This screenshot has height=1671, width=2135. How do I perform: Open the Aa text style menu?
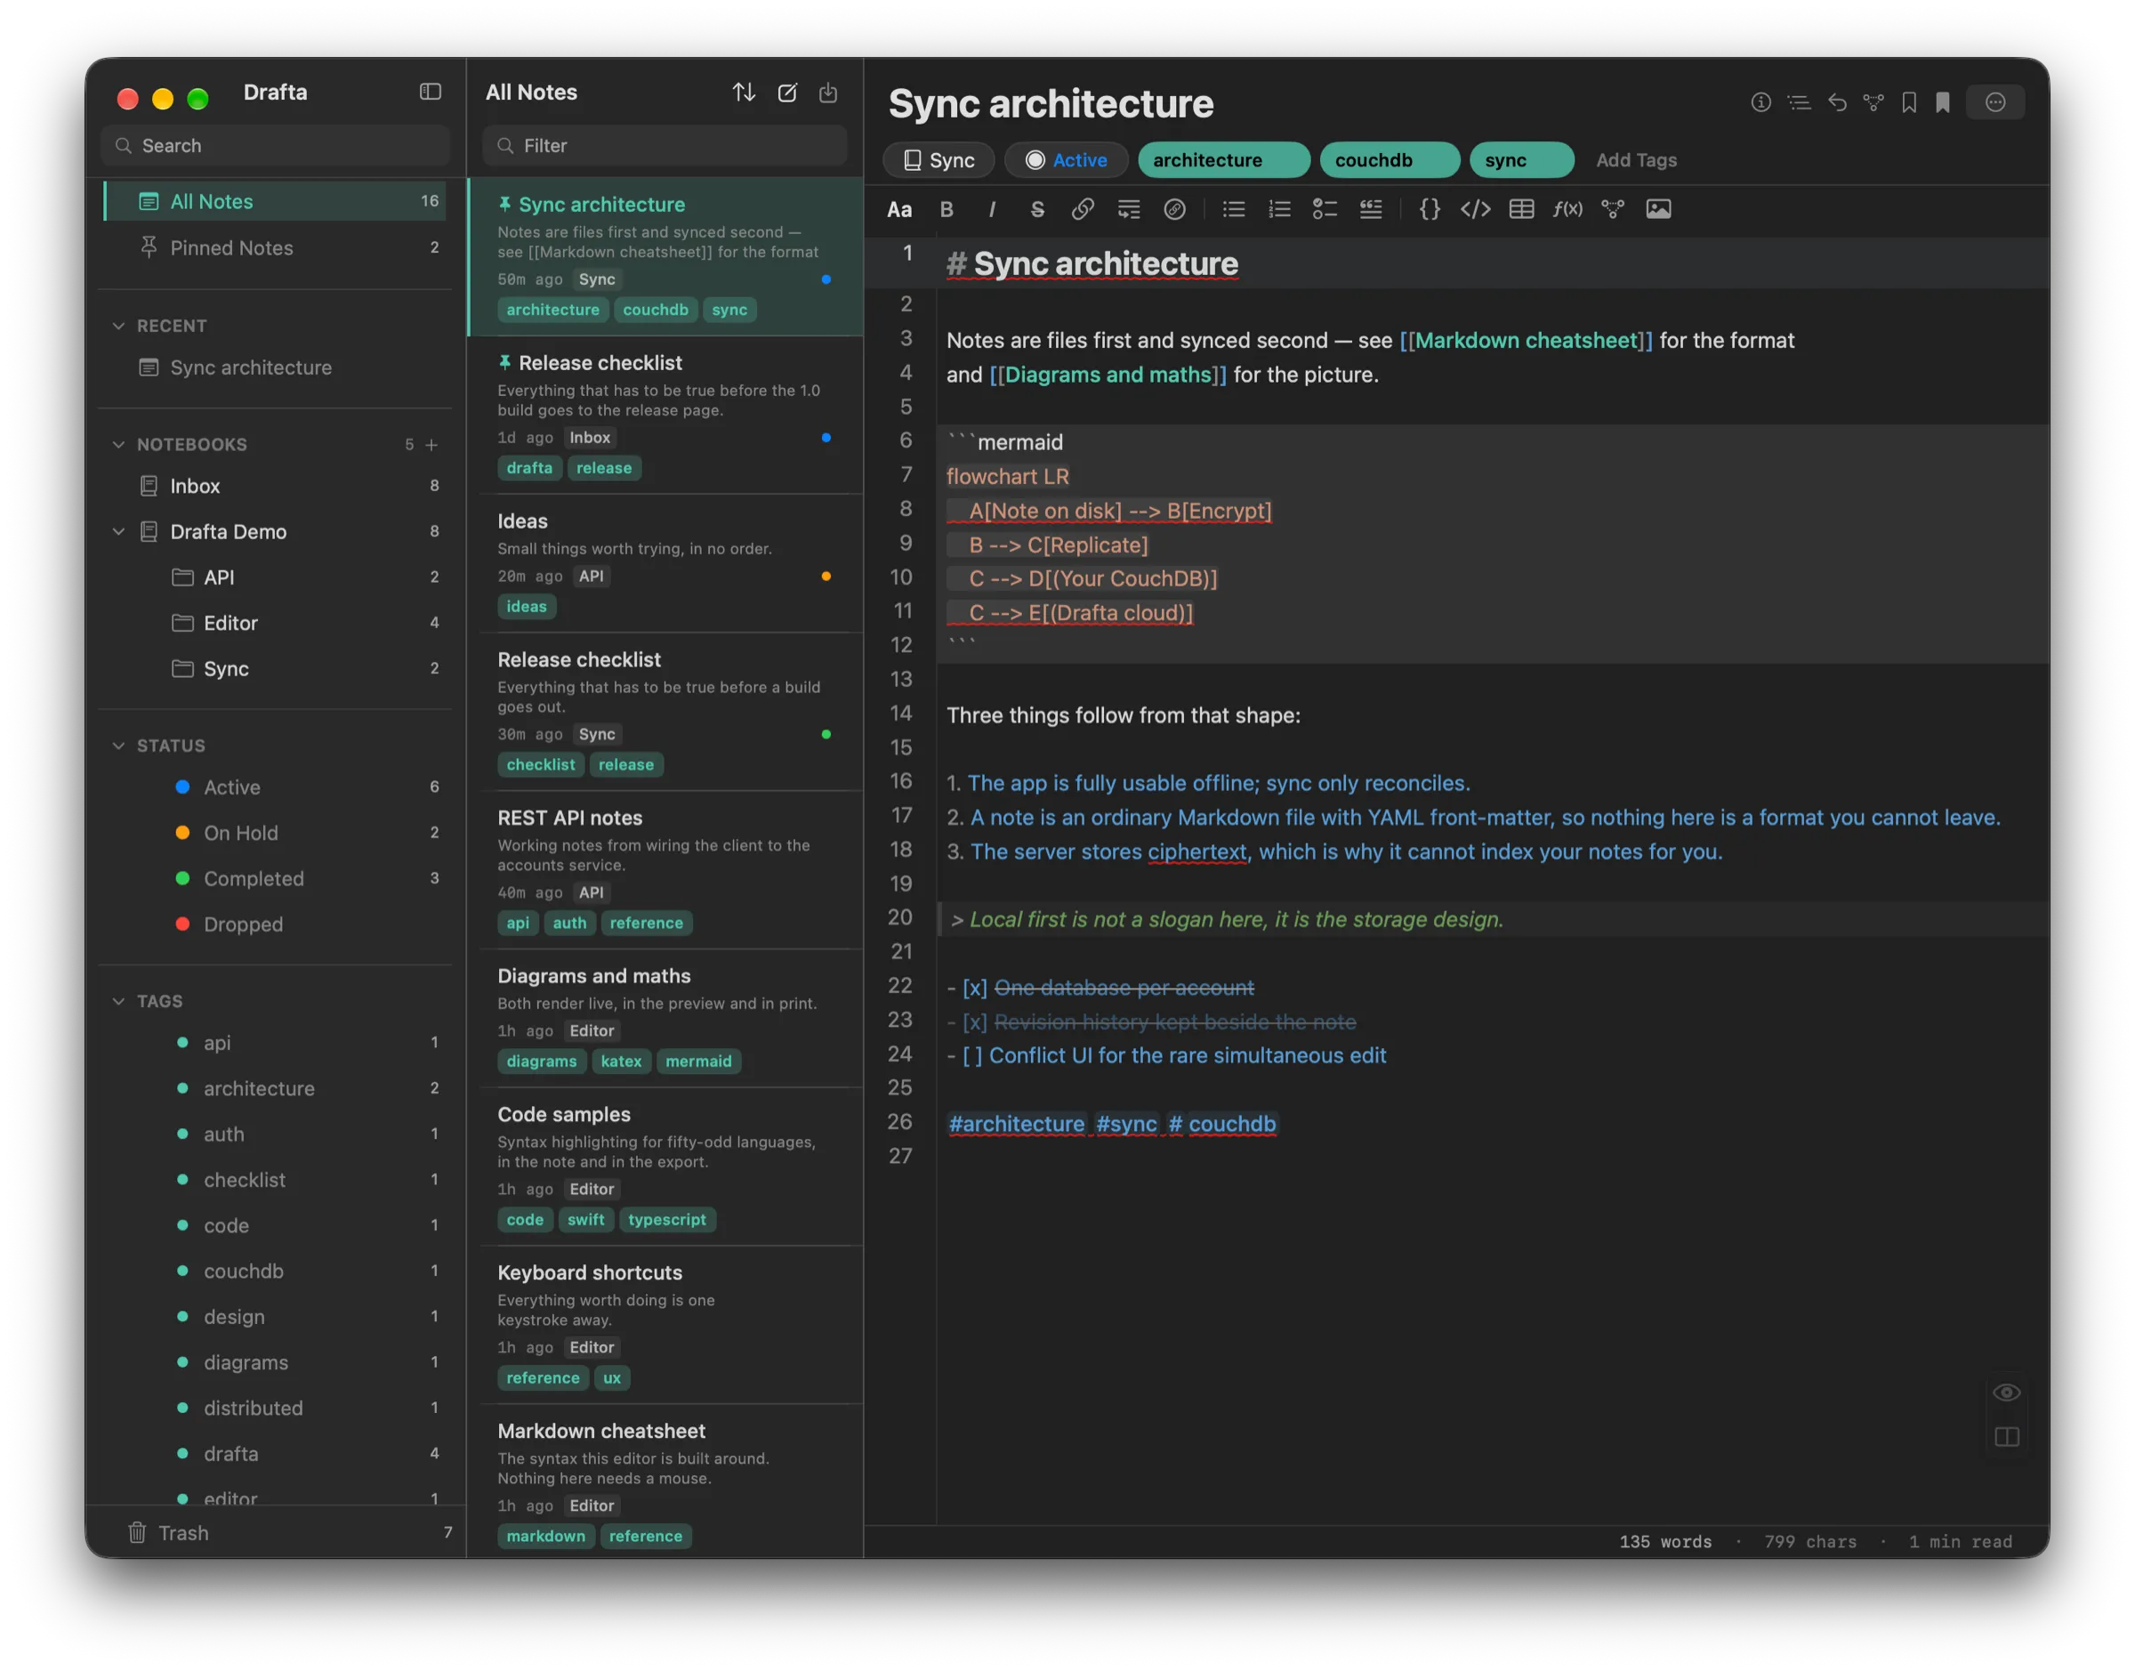point(898,209)
